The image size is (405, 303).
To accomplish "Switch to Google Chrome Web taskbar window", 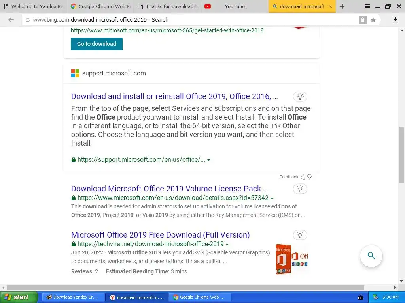I will pos(200,297).
